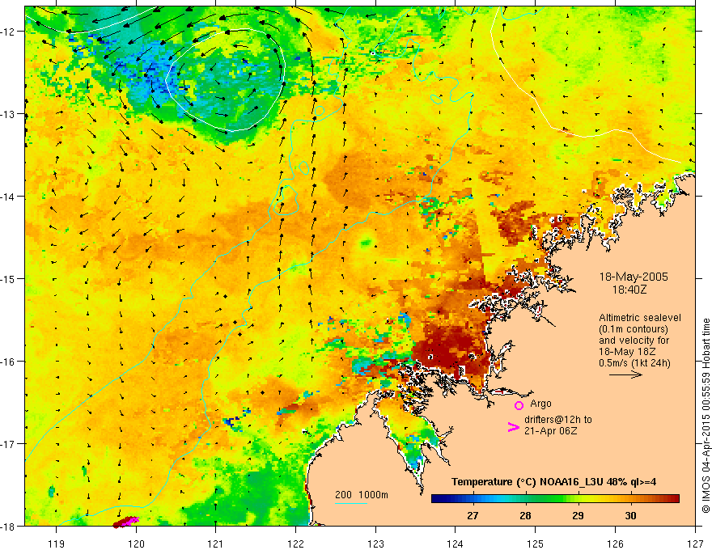
Task: Click the Altimetric sealevel legend text
Action: point(640,318)
